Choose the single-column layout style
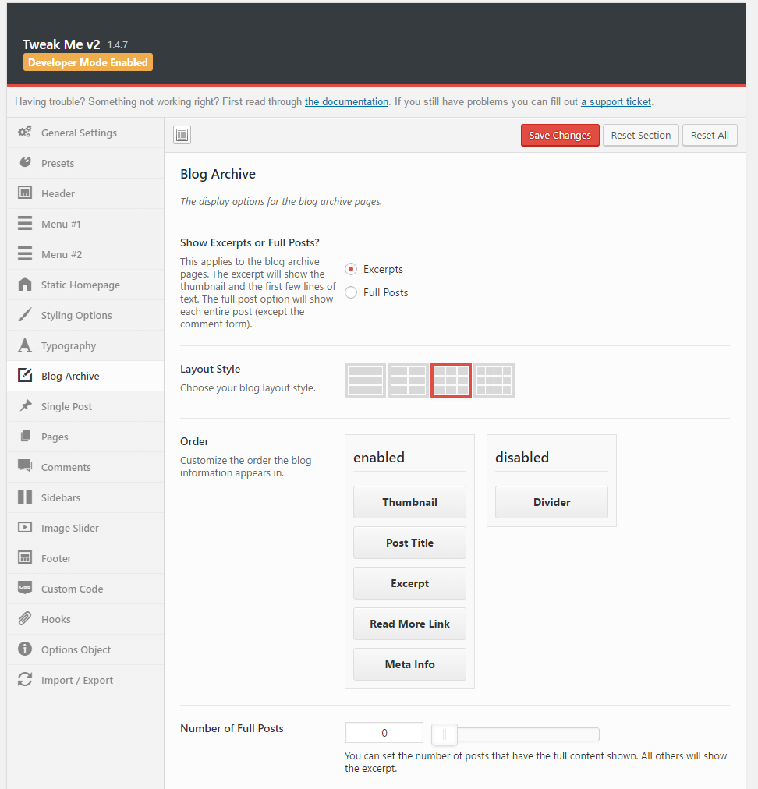Screen dimensions: 758x789 [365, 380]
